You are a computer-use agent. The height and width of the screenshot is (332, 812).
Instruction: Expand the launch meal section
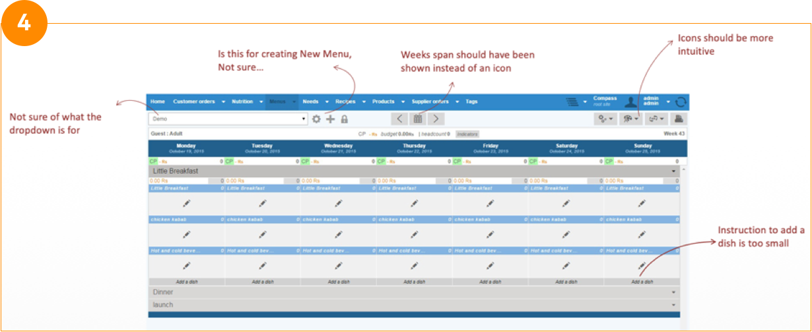click(x=413, y=305)
